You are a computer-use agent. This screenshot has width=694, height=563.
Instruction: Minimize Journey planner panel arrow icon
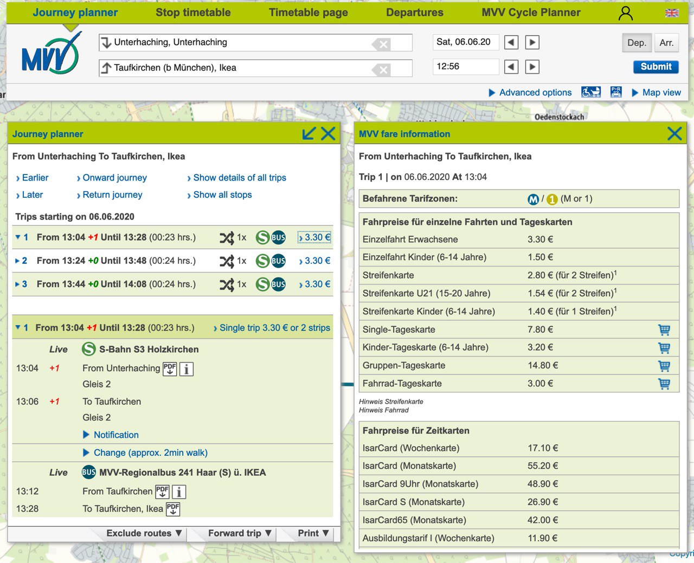(x=309, y=133)
